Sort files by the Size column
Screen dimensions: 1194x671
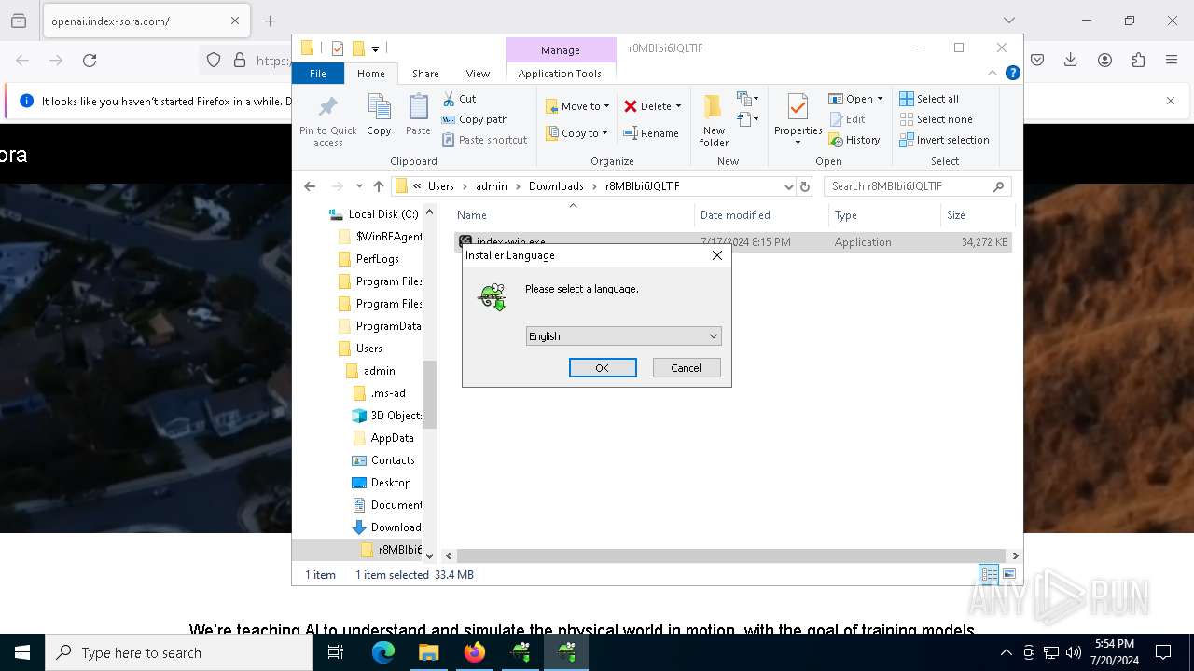(977, 215)
